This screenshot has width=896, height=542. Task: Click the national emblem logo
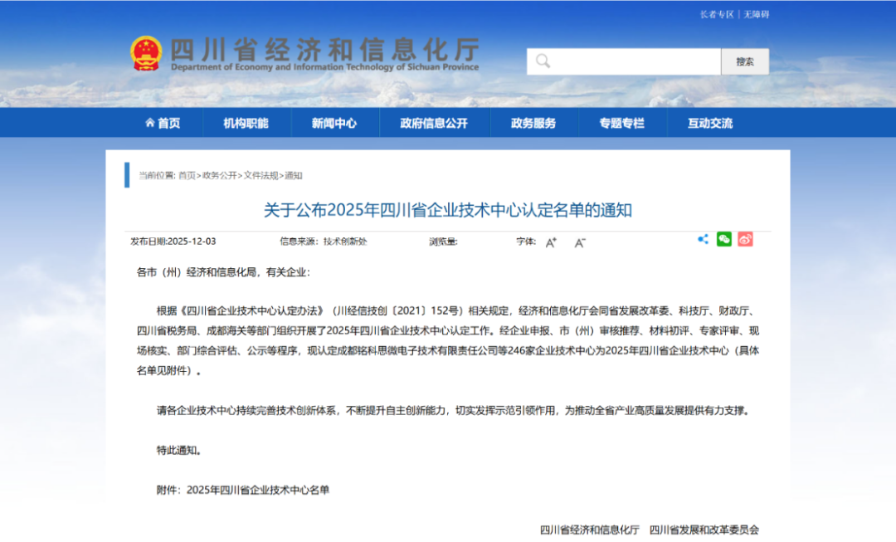click(x=146, y=53)
